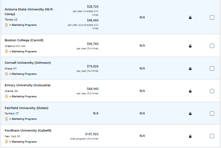
Task: Select the Cornell University (Johnson) checkbox
Action: tap(212, 68)
